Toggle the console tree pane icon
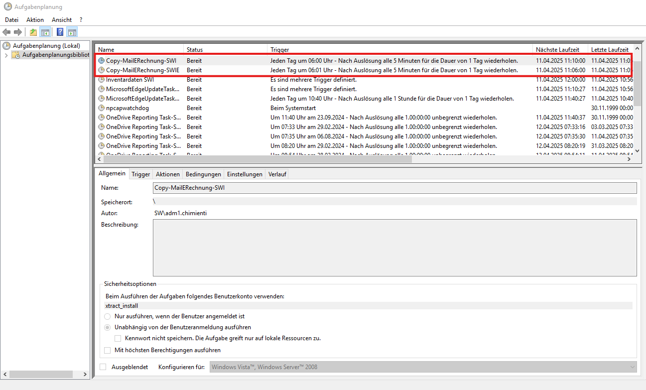 click(45, 32)
